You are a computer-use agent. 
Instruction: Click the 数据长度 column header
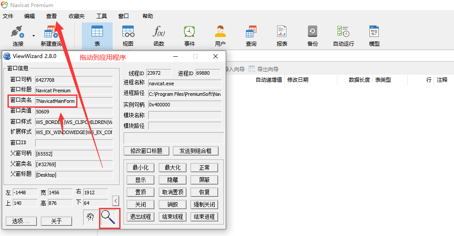tap(359, 80)
